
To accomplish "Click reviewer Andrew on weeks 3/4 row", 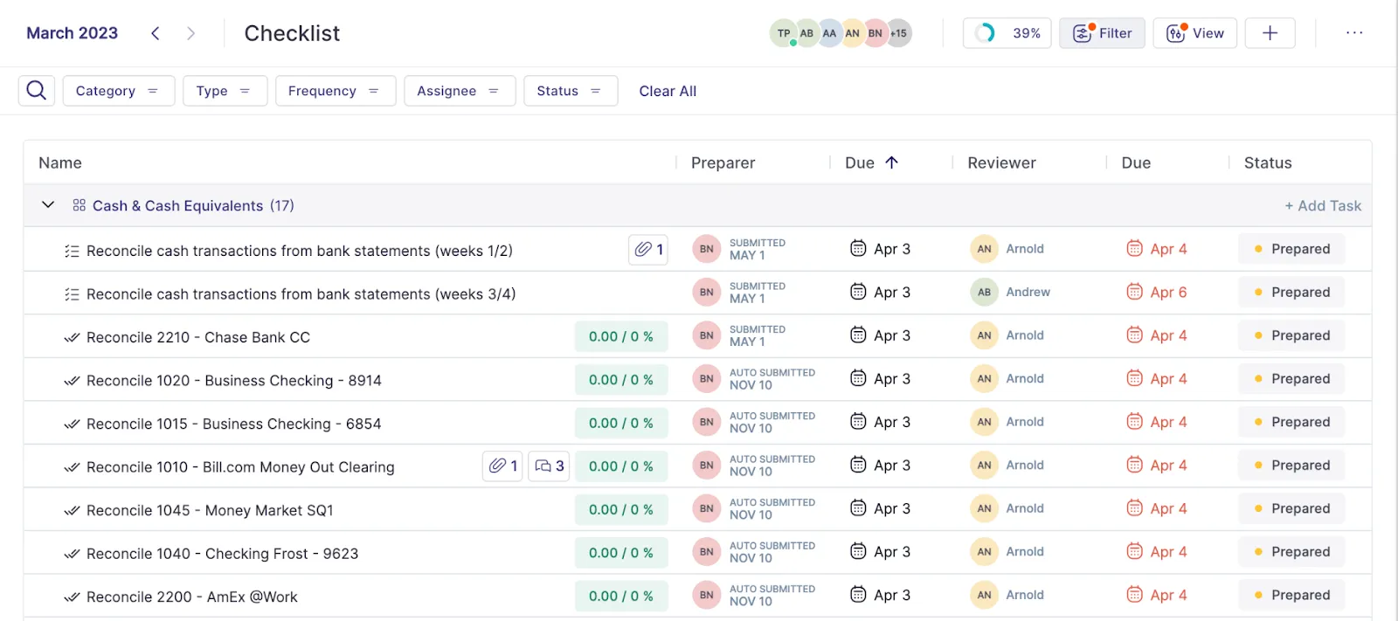I will [x=1028, y=292].
